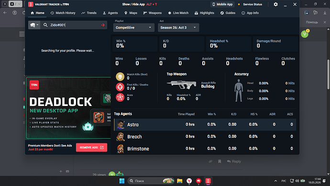Open the App Info tab

[x=250, y=13]
